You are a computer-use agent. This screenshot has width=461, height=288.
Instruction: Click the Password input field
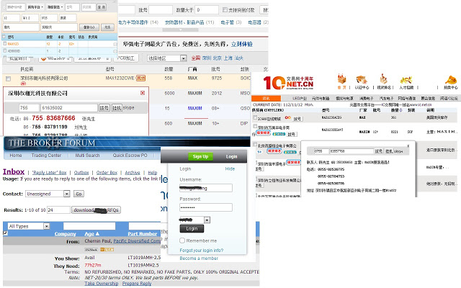point(206,207)
